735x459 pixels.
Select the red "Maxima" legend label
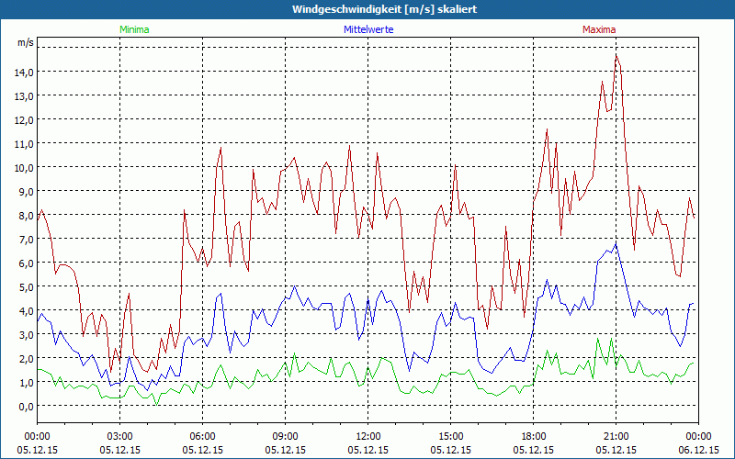[599, 29]
